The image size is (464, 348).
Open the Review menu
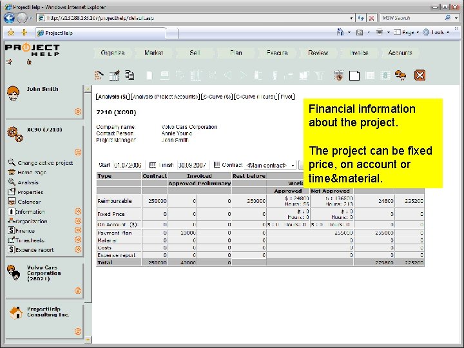318,53
